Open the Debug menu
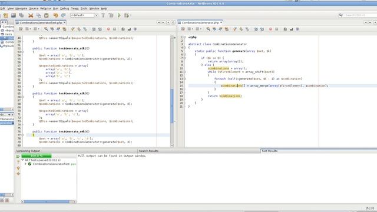The image size is (377, 212). (64, 8)
